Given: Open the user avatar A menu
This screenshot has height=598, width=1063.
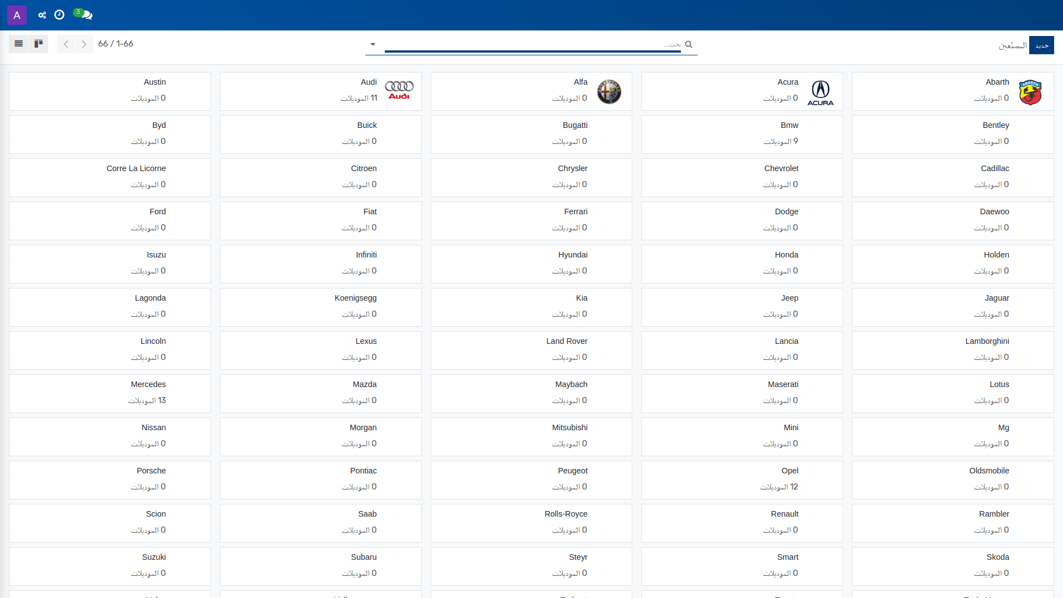Looking at the screenshot, I should click(17, 15).
